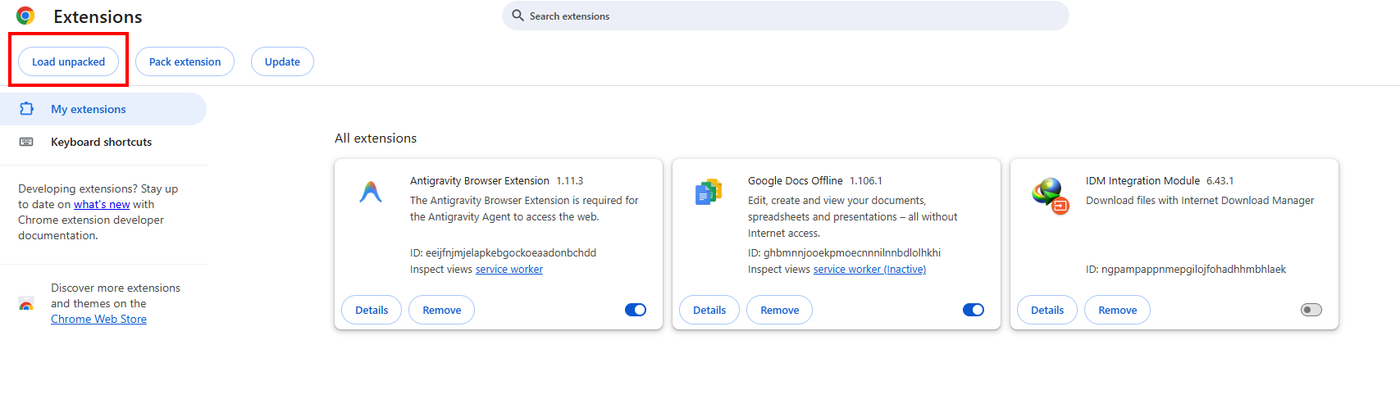This screenshot has height=404, width=1400.
Task: Click the Download files with Internet Download Manager text
Action: pos(1200,200)
